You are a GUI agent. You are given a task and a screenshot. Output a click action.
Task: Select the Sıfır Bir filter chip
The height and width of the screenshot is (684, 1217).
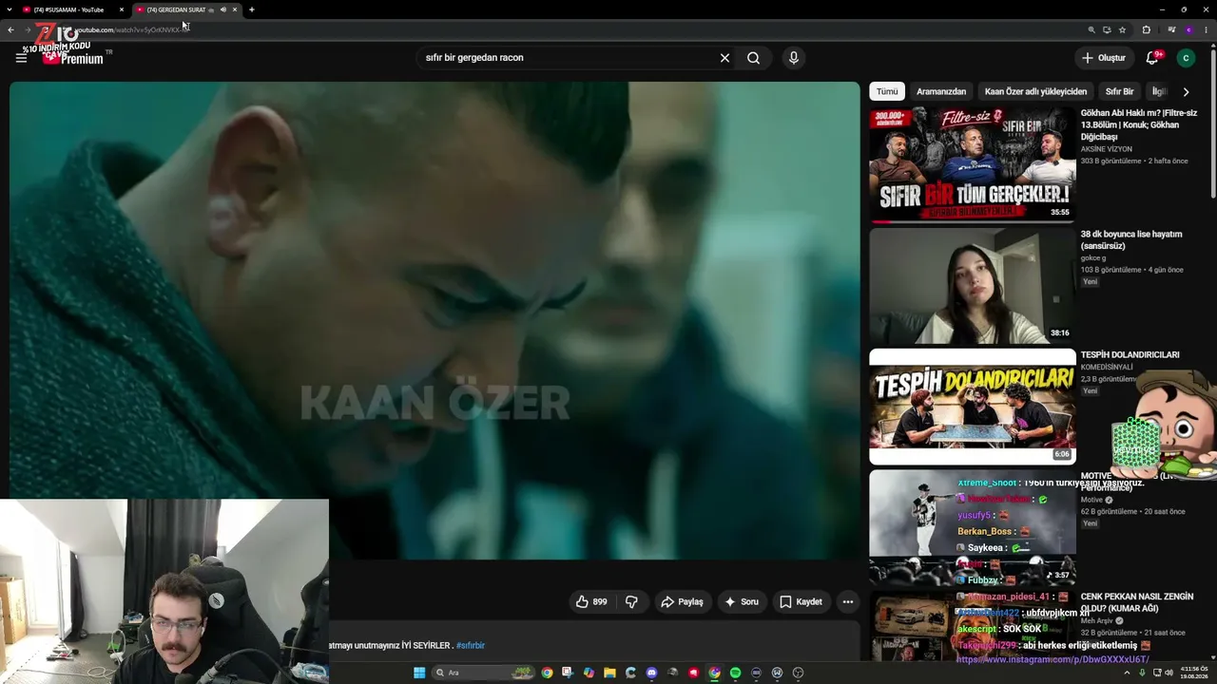[1119, 91]
